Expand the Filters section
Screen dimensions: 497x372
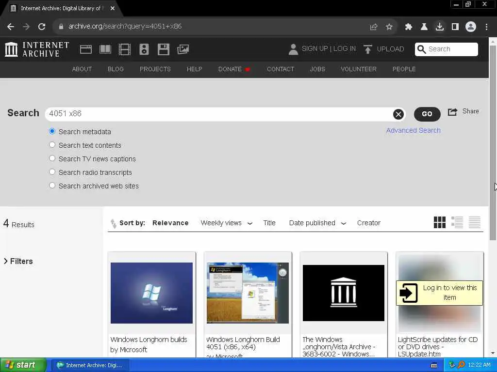point(18,261)
